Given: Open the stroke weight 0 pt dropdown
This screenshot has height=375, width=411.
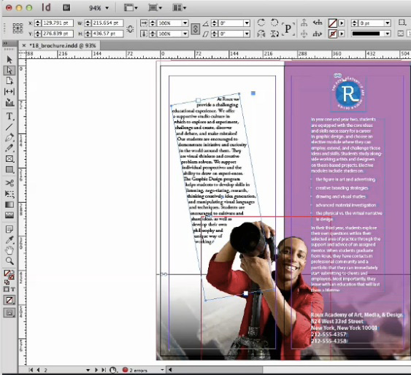Looking at the screenshot, I should pos(388,23).
